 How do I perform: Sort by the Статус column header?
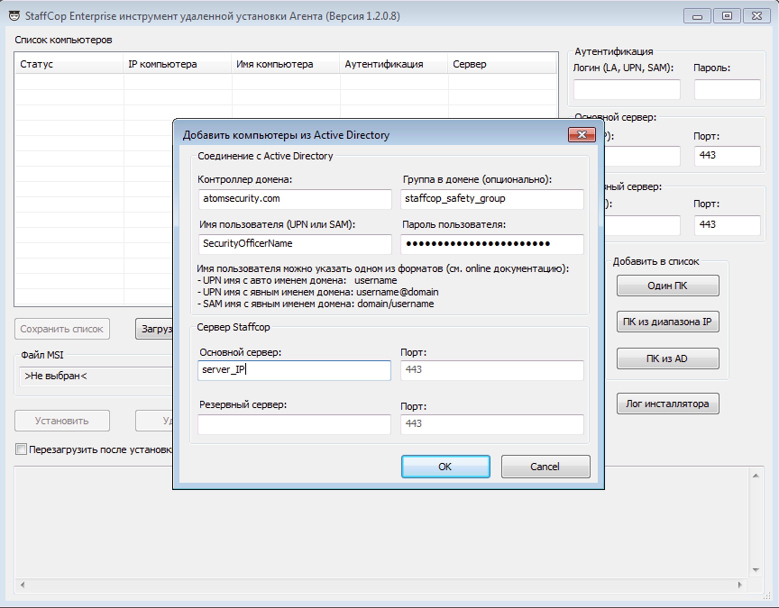[69, 64]
